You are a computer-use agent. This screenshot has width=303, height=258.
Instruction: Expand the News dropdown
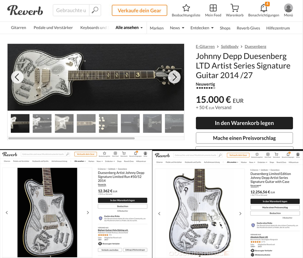177,28
